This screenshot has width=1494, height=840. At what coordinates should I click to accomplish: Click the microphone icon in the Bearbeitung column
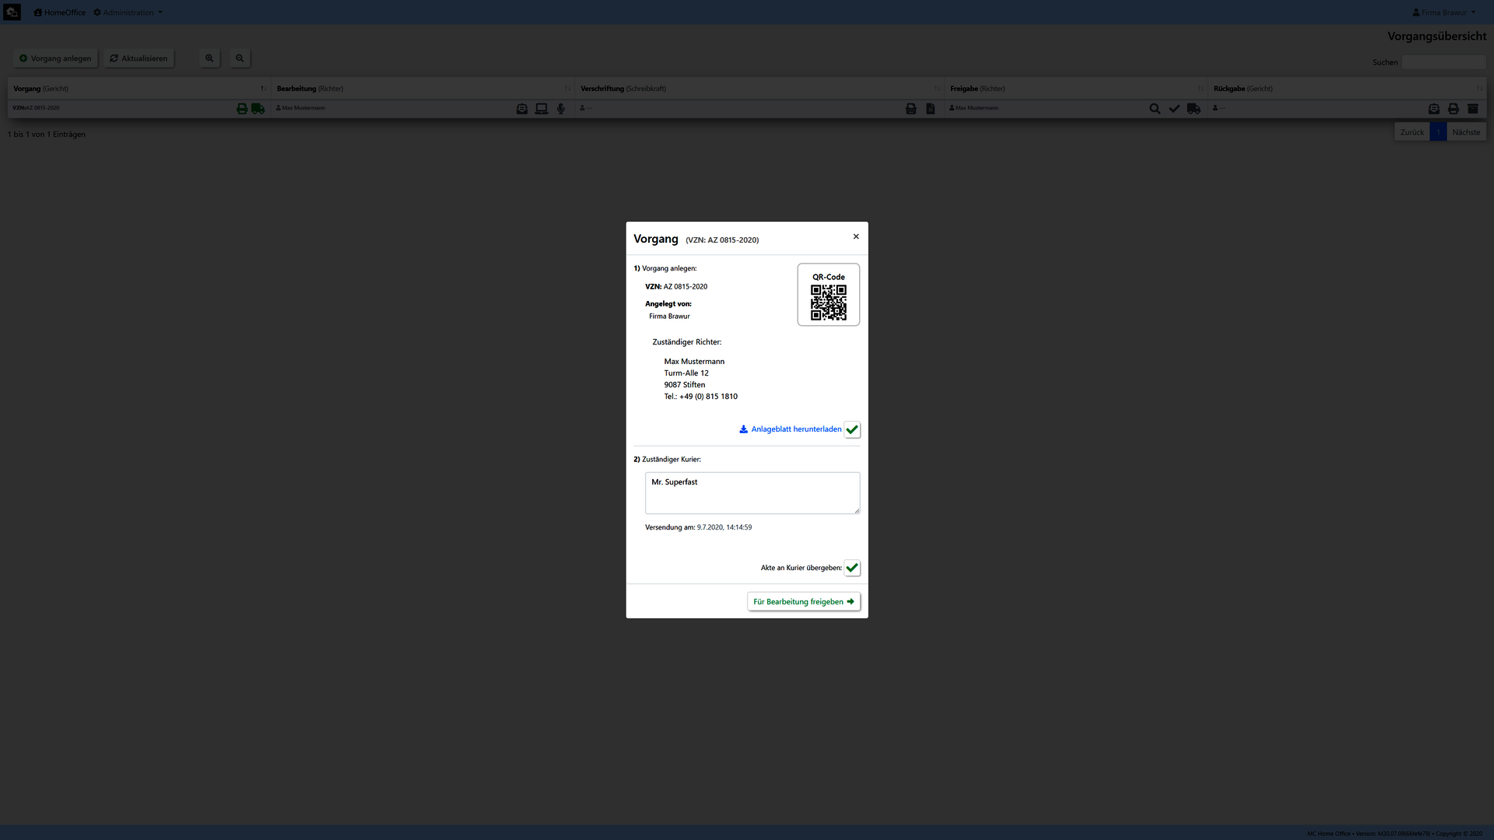pos(561,109)
